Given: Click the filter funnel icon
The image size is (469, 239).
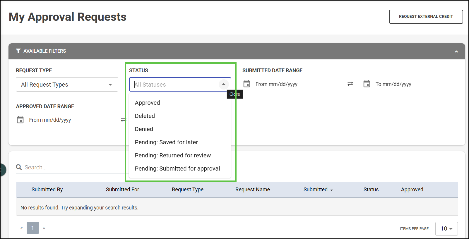Looking at the screenshot, I should [18, 51].
